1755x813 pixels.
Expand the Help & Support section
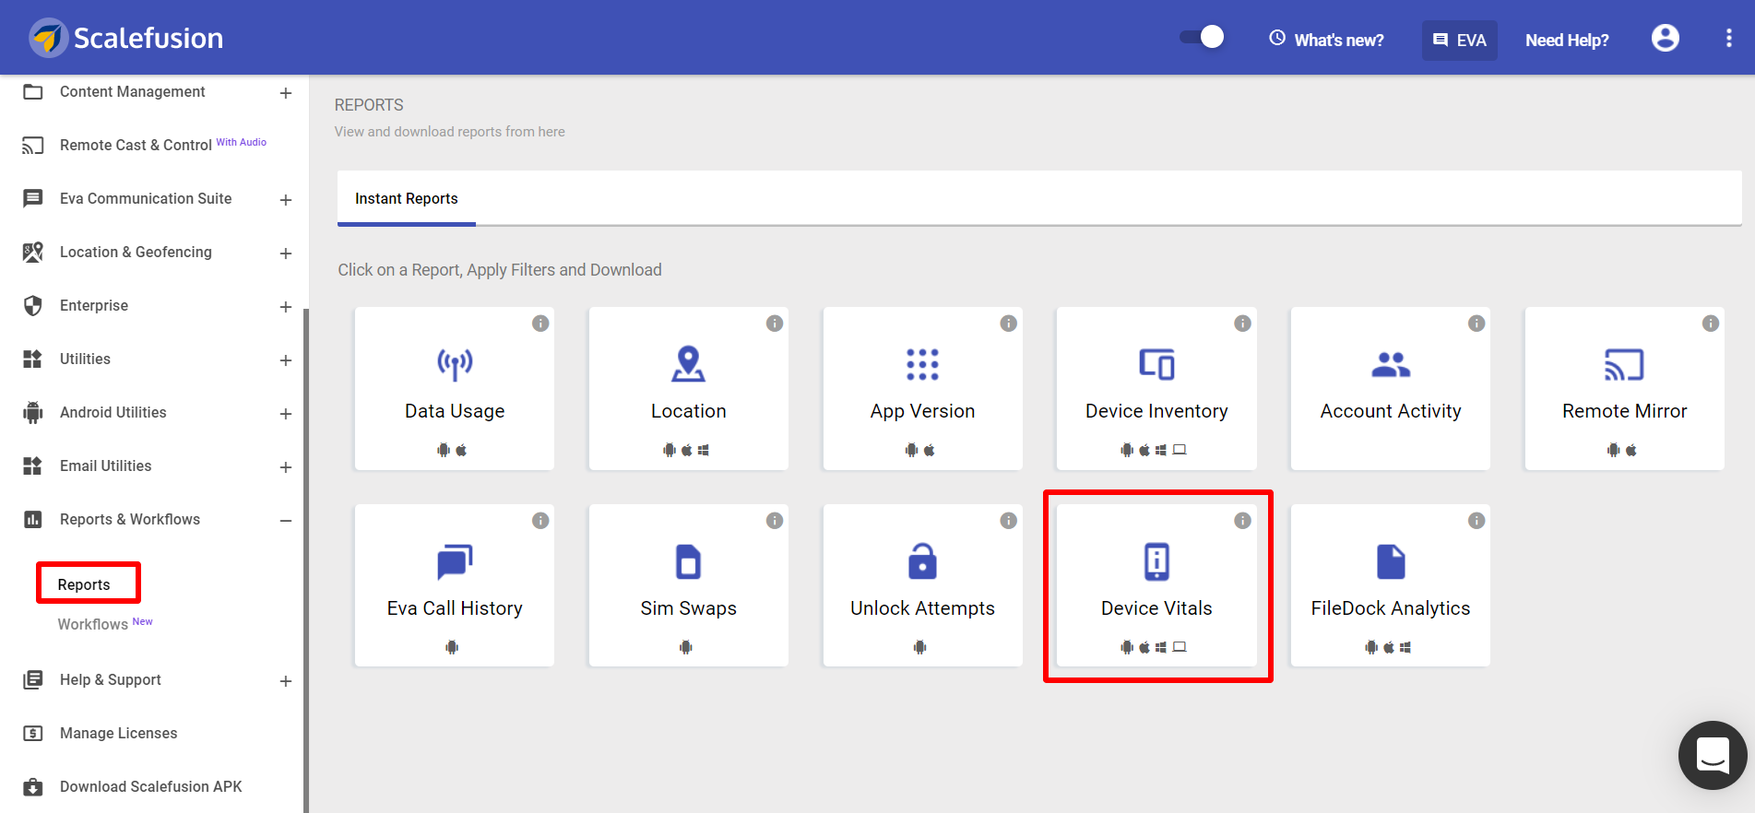[286, 681]
